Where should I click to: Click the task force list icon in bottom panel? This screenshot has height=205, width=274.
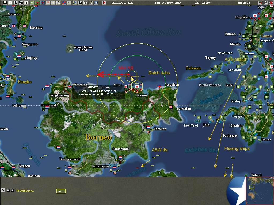pyautogui.click(x=3, y=190)
